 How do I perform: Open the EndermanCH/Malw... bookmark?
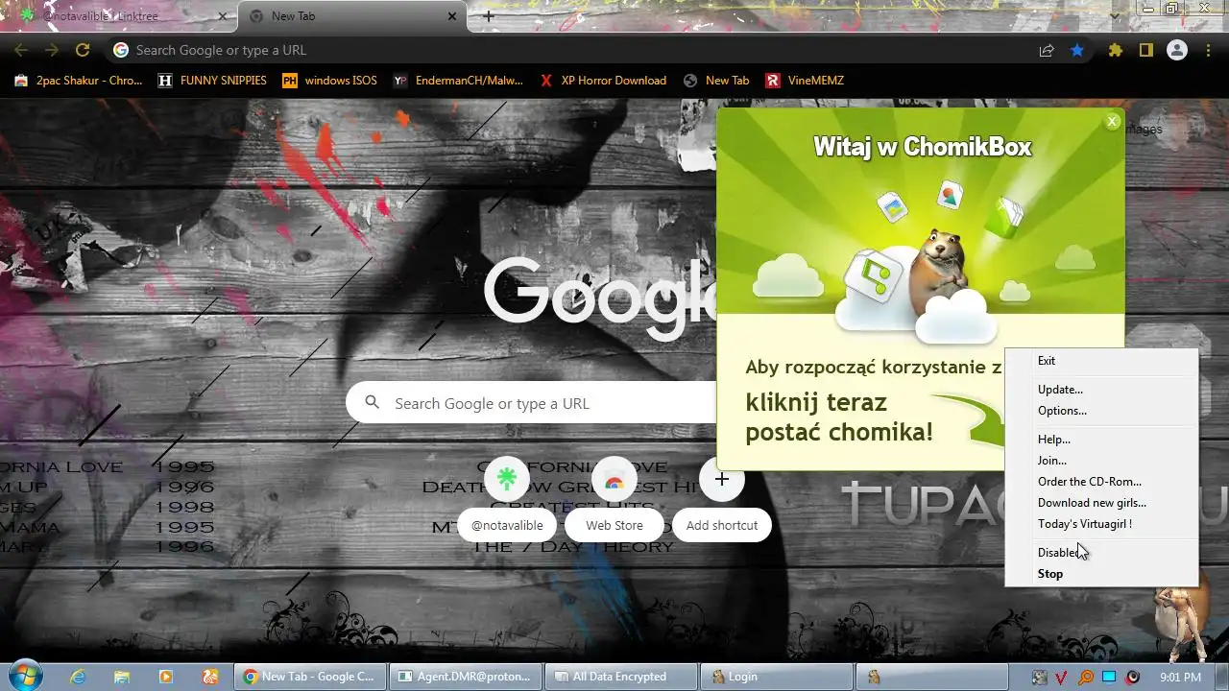(x=458, y=81)
